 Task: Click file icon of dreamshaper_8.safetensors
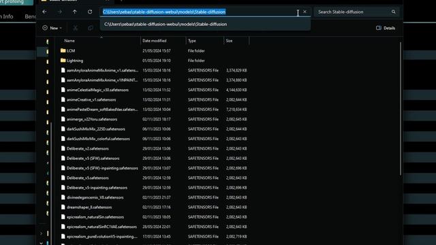coord(63,207)
